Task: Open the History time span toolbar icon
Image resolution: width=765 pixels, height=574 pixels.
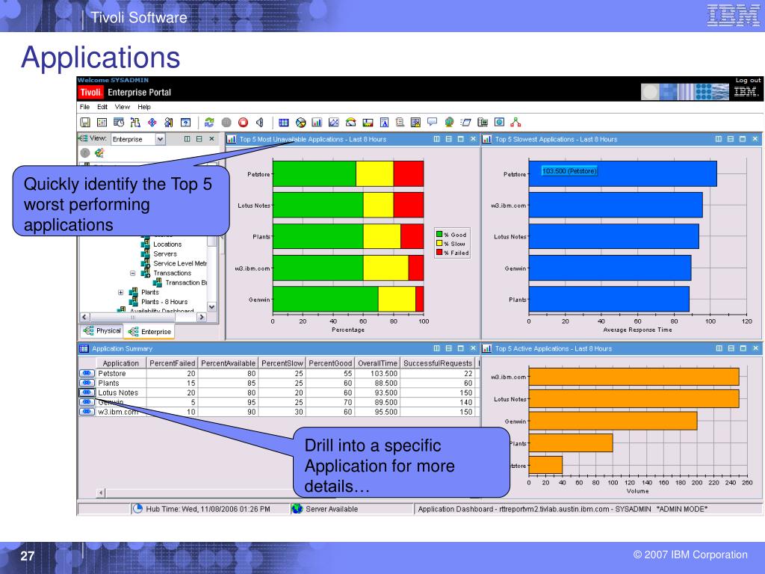Action: click(119, 122)
